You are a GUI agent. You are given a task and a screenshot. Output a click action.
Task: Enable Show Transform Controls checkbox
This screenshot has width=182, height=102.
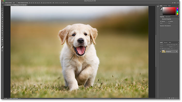17,3
